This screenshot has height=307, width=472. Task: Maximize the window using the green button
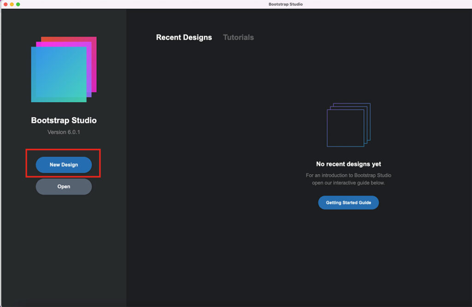[x=18, y=4]
